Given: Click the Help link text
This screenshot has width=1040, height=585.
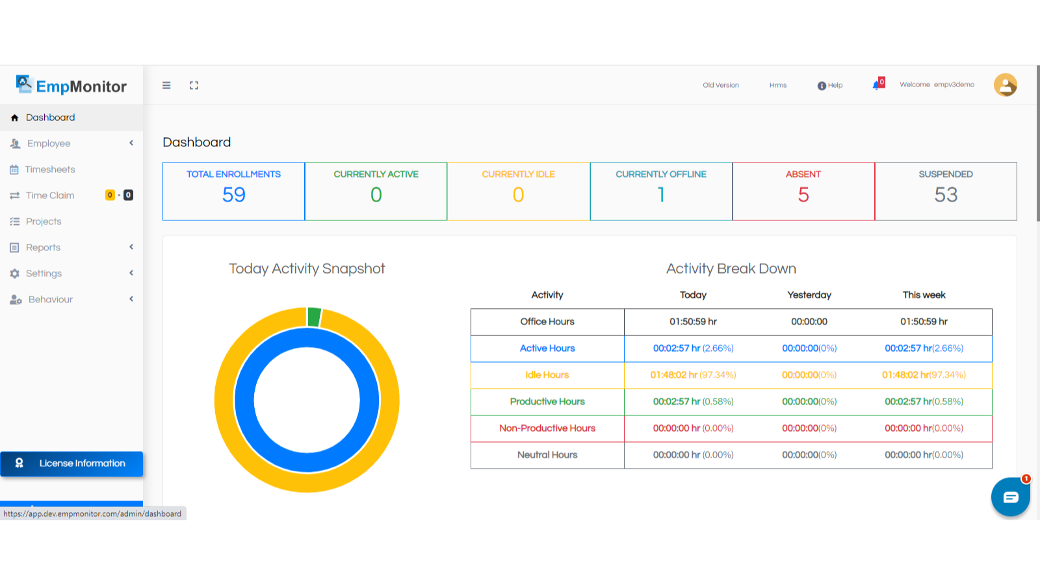Looking at the screenshot, I should pyautogui.click(x=835, y=85).
